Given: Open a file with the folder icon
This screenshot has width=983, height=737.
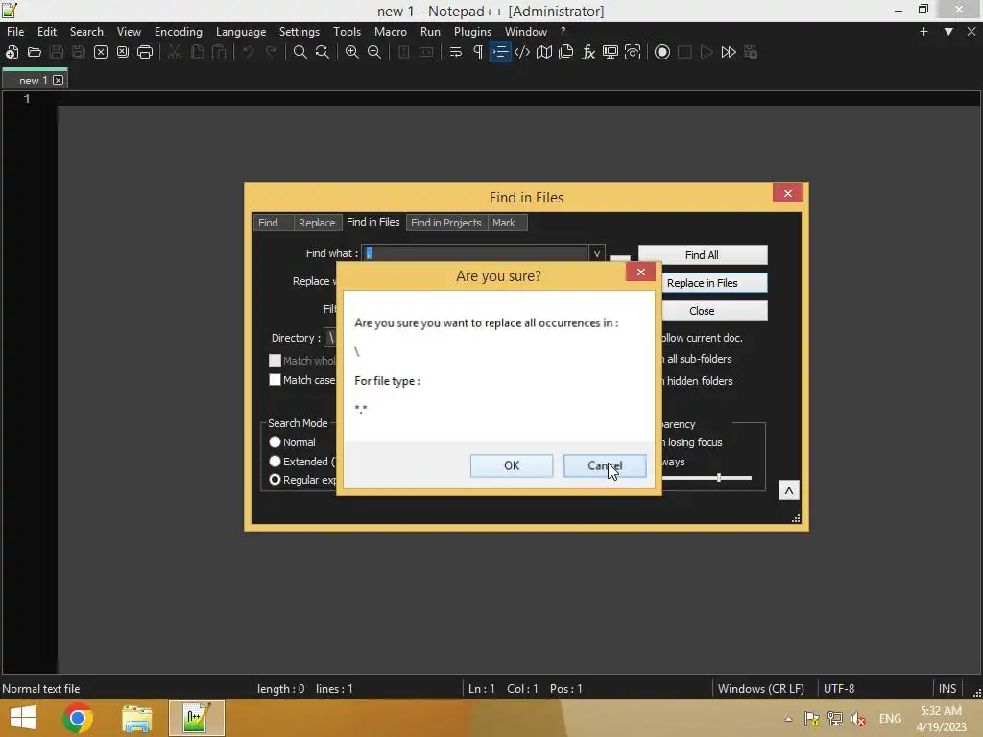Looking at the screenshot, I should [35, 52].
